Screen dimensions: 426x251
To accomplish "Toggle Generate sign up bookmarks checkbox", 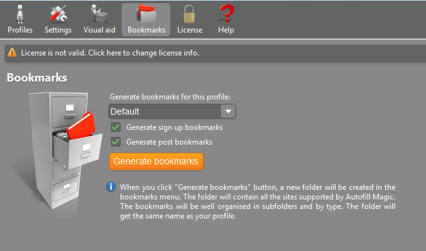I will coord(115,127).
